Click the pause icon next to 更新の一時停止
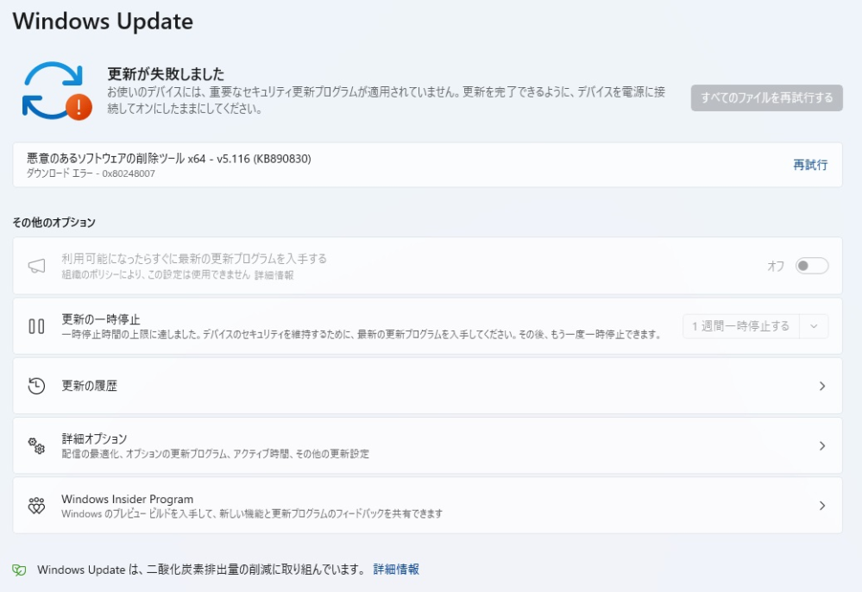 [x=35, y=326]
